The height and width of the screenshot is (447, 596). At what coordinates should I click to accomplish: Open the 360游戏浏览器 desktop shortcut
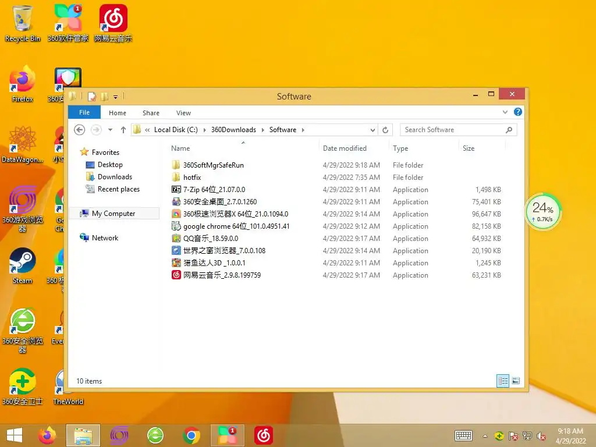click(23, 209)
